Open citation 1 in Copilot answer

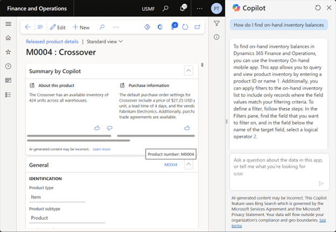(278, 81)
